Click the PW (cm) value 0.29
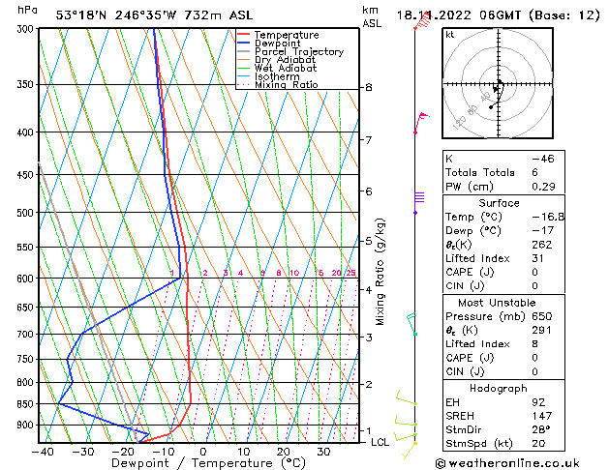 tap(543, 187)
